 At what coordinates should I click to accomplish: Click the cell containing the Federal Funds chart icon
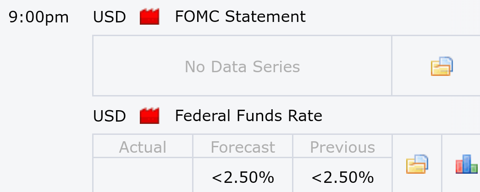click(x=461, y=163)
